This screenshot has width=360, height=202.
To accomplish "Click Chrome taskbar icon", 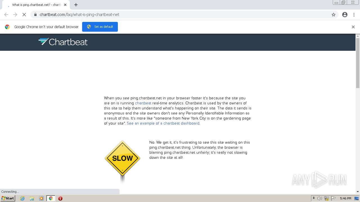I will (x=51, y=198).
